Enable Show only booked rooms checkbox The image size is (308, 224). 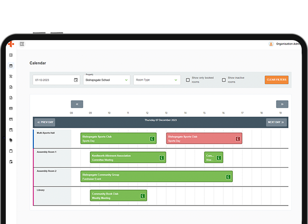click(x=188, y=80)
